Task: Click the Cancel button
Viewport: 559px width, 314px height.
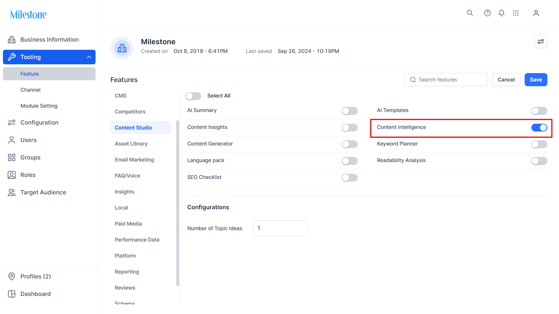Action: pos(506,80)
